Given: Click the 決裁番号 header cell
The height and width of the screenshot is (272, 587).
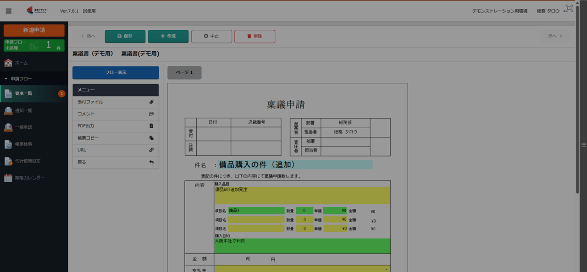Looking at the screenshot, I should 256,122.
